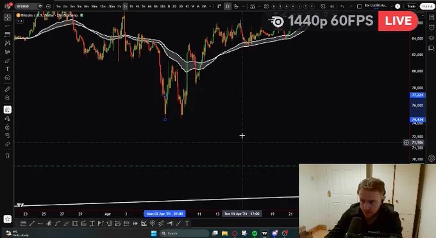Open File Explorer from the taskbar

click(x=224, y=234)
